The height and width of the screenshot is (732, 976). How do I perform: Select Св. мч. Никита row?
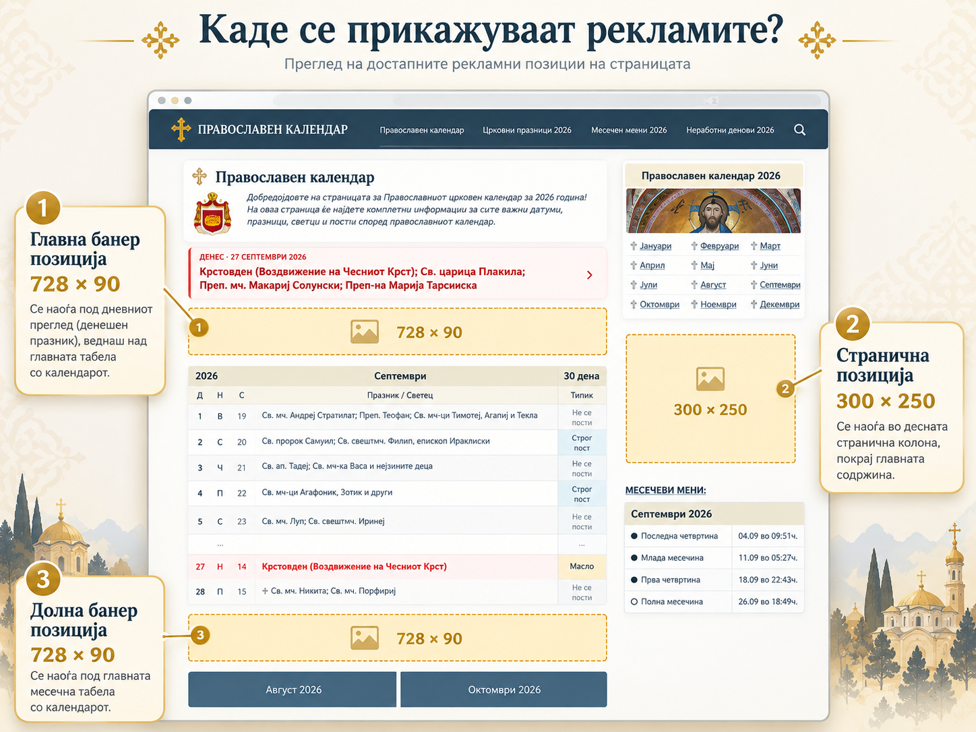pos(398,592)
